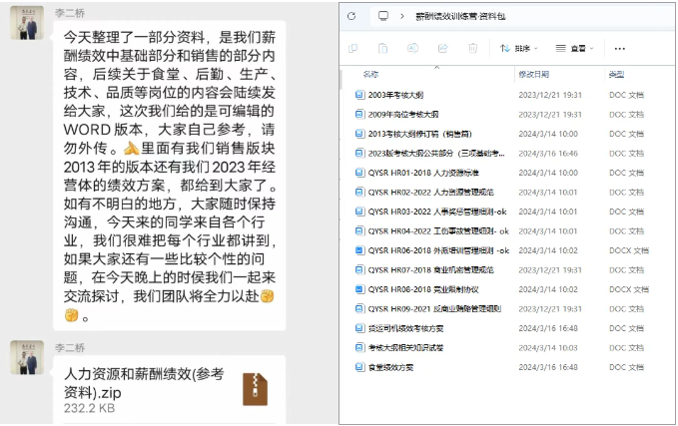Click the 薪酬绩效训练营 资料包 breadcrumb folder
Image resolution: width=678 pixels, height=426 pixels.
460,16
